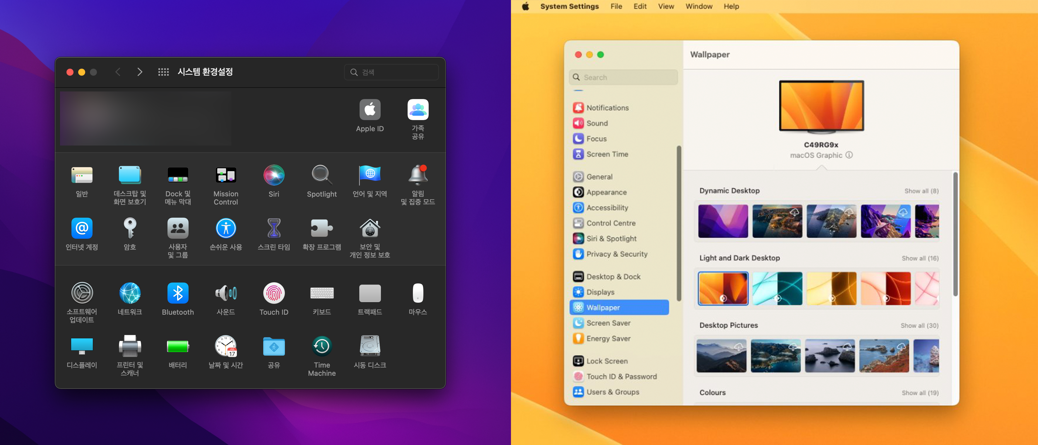Open 확장 프로그램 puzzle-piece icon
This screenshot has width=1038, height=445.
pyautogui.click(x=322, y=228)
